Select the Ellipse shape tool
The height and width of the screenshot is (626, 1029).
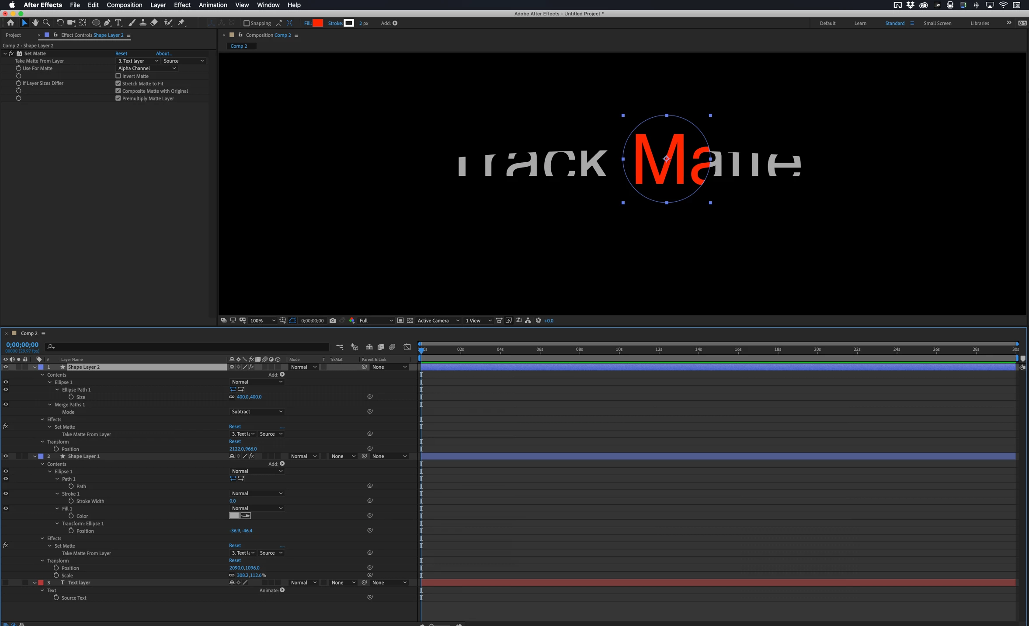tap(96, 23)
